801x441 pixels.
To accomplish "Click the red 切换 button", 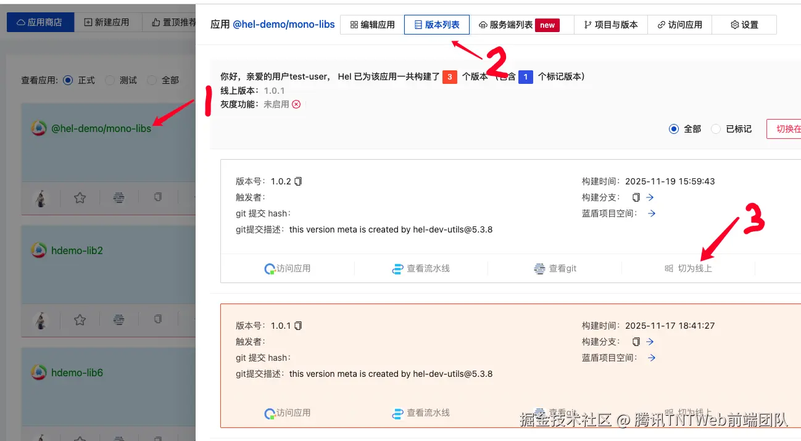I will pyautogui.click(x=784, y=129).
